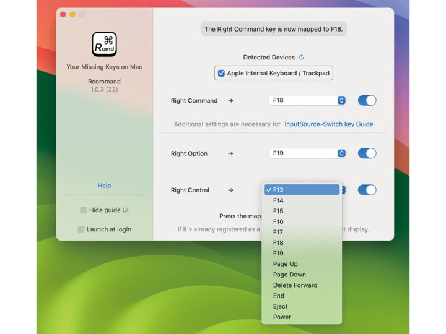Viewport: 446px width, 334px height.
Task: Pick F18 in the Right Control menu
Action: click(302, 243)
